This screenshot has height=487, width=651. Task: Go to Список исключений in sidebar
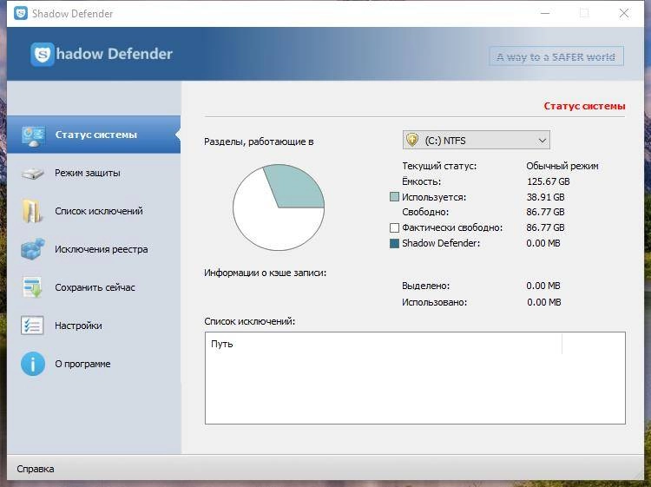[94, 211]
